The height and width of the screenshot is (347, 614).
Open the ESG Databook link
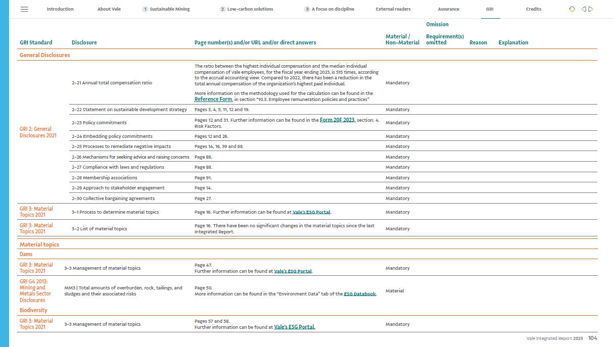360,294
